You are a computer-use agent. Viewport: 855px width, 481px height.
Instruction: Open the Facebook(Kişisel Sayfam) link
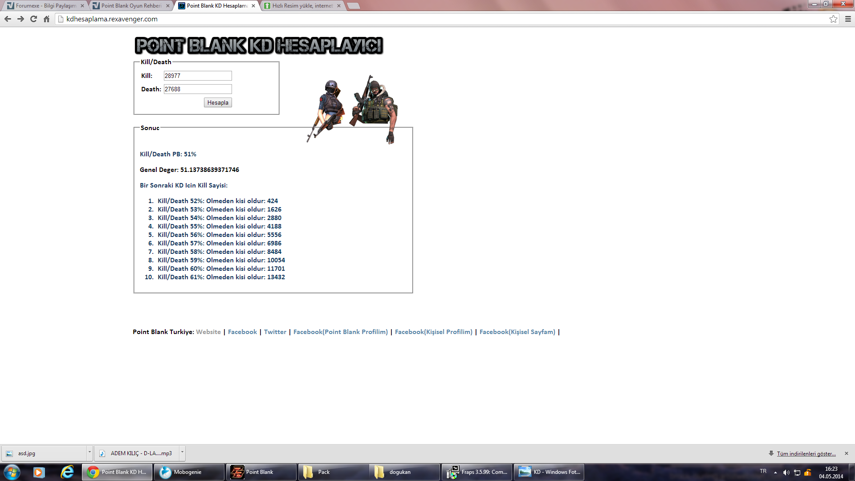517,332
